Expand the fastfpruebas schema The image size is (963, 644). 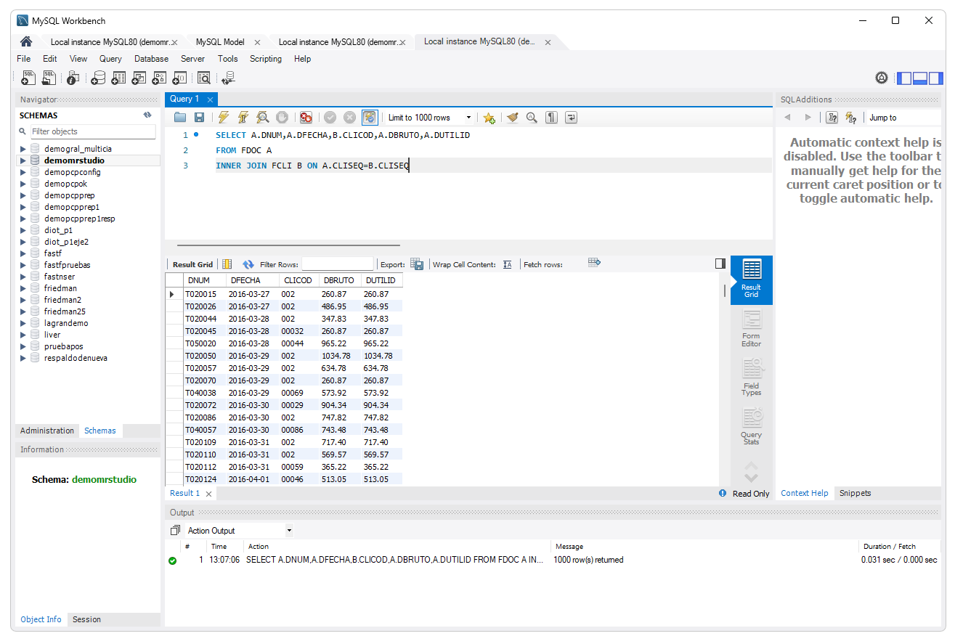(23, 265)
